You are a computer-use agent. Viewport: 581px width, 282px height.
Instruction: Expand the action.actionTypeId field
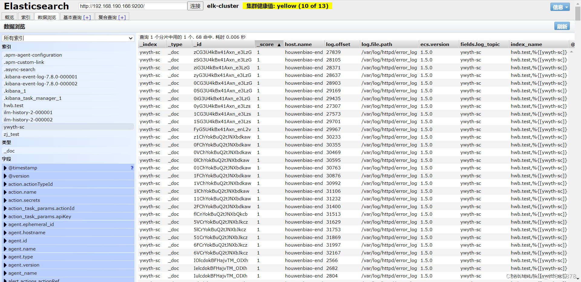(x=5, y=184)
